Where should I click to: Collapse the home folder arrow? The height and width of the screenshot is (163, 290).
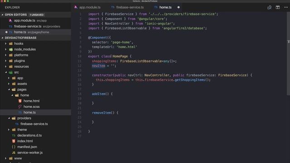[x=12, y=95]
